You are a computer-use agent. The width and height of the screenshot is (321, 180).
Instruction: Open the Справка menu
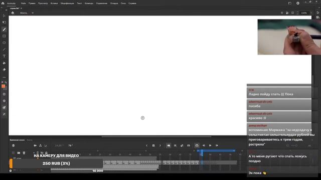[132, 3]
